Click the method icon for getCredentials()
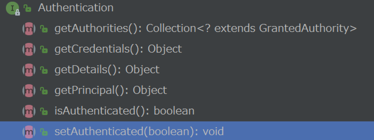The width and height of the screenshot is (374, 140). [x=29, y=49]
